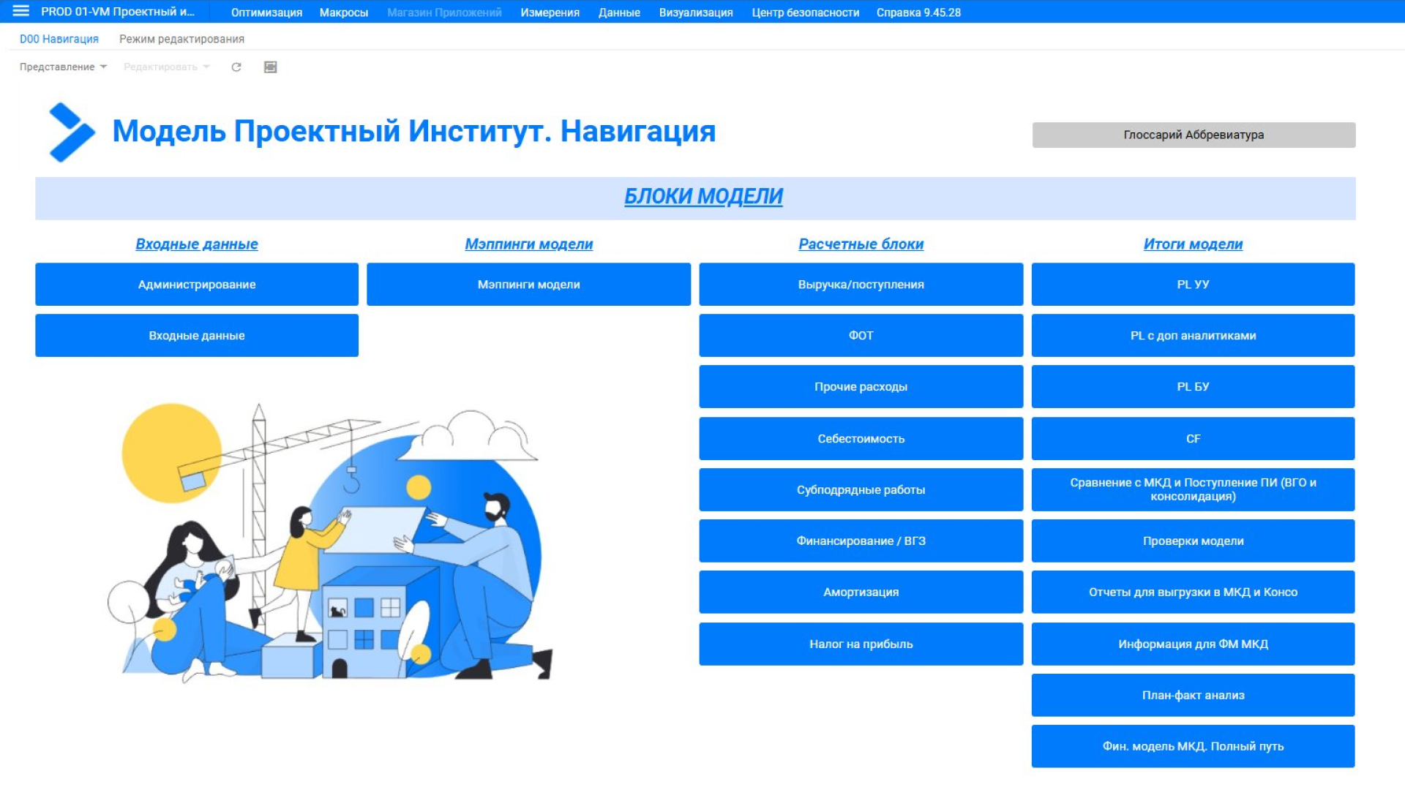Open the Администрирование block
Viewport: 1405px width, 790px height.
pyautogui.click(x=197, y=285)
